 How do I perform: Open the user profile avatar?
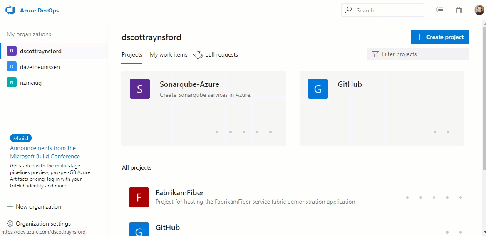[479, 10]
